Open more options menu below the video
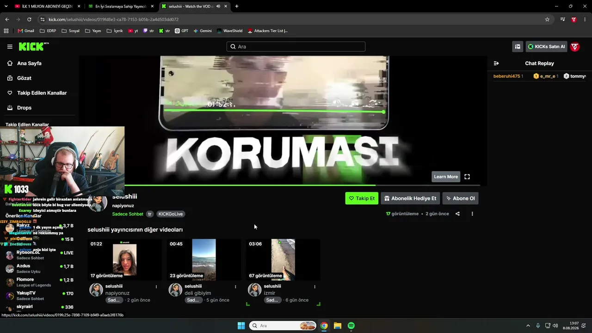592x333 pixels. [x=472, y=214]
